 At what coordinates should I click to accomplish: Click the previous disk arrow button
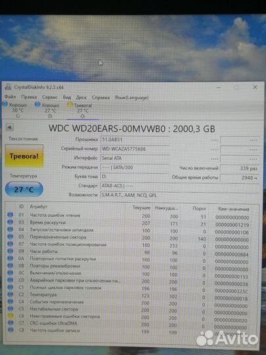pyautogui.click(x=9, y=128)
